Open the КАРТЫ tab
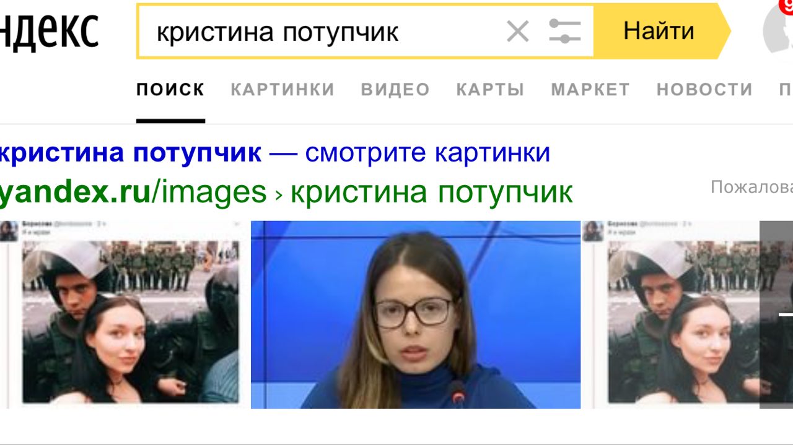The width and height of the screenshot is (793, 445). (x=490, y=90)
